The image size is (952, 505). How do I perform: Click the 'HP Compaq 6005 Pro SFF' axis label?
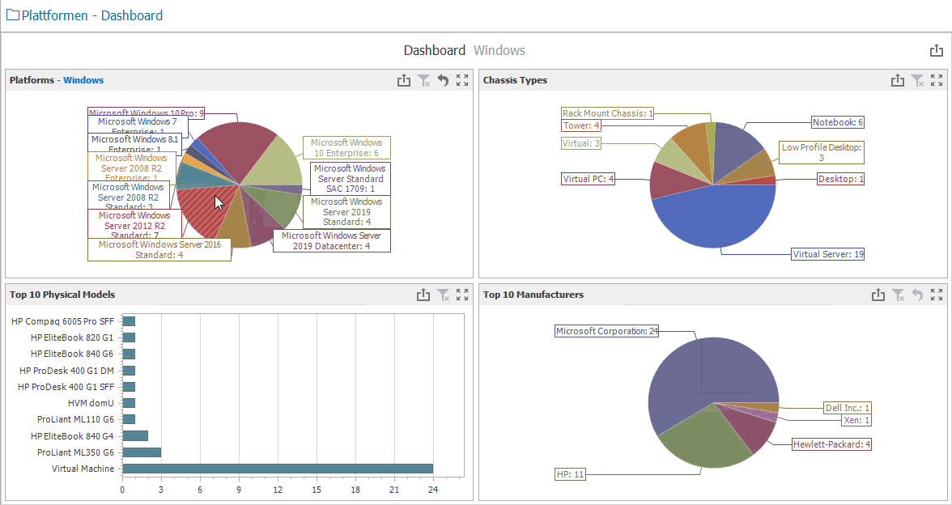point(62,321)
